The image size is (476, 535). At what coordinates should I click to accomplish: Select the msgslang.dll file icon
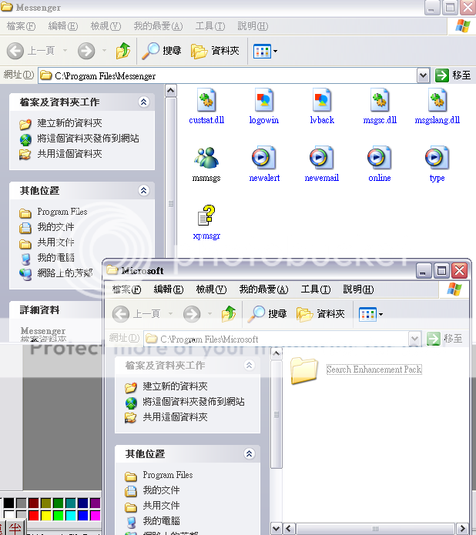(437, 101)
